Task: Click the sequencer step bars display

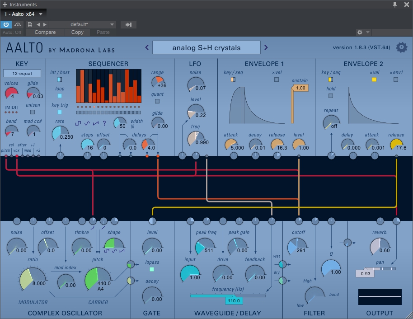Action: pyautogui.click(x=108, y=86)
